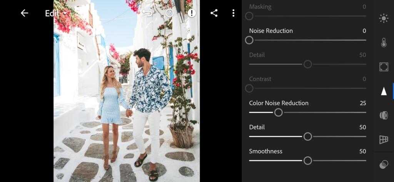The height and width of the screenshot is (182, 394).
Task: Select the Detail panel triangle icon
Action: [384, 91]
